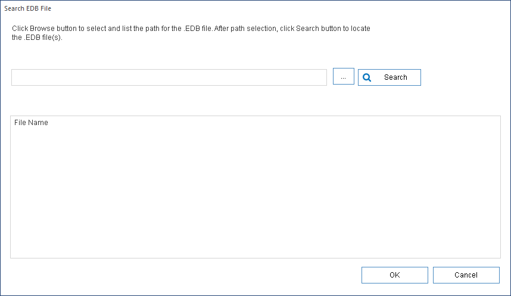
Task: Click the Search button
Action: 390,77
